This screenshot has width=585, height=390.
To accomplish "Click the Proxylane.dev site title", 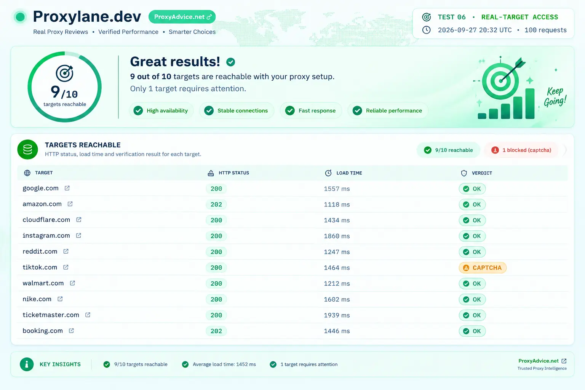I will point(87,16).
